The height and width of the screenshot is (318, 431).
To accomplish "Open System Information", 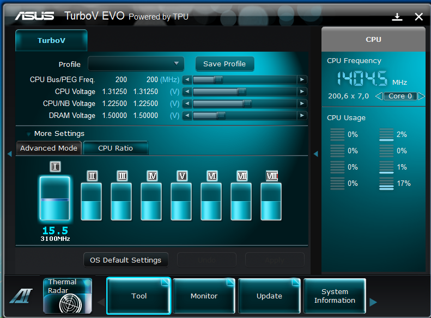I will tap(335, 296).
